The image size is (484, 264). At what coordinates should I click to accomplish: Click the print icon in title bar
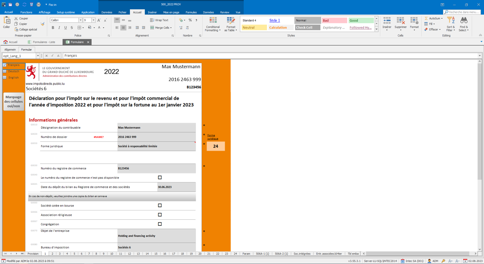(x=38, y=4)
